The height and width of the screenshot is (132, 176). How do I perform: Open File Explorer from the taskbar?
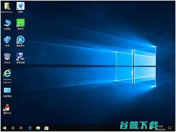pos(38,128)
